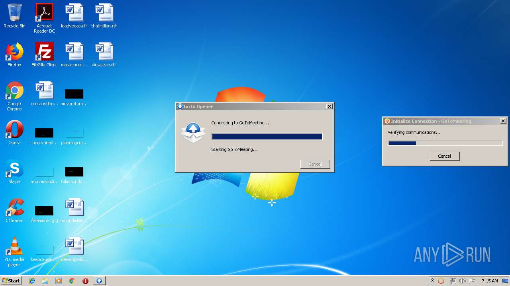
Task: Close the Initialize Connection window
Action: click(x=503, y=121)
